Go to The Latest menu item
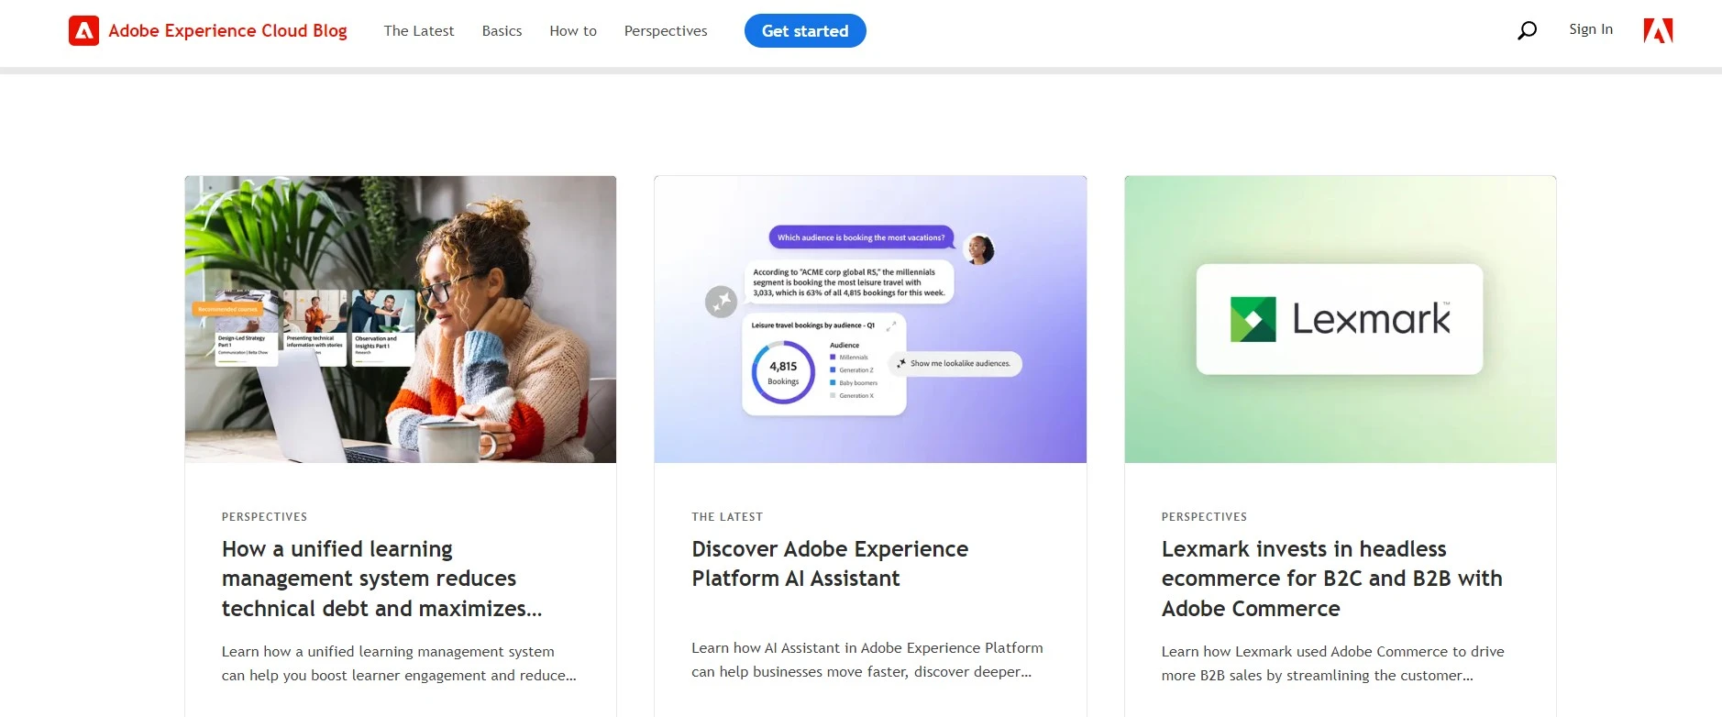1722x717 pixels. 419,30
